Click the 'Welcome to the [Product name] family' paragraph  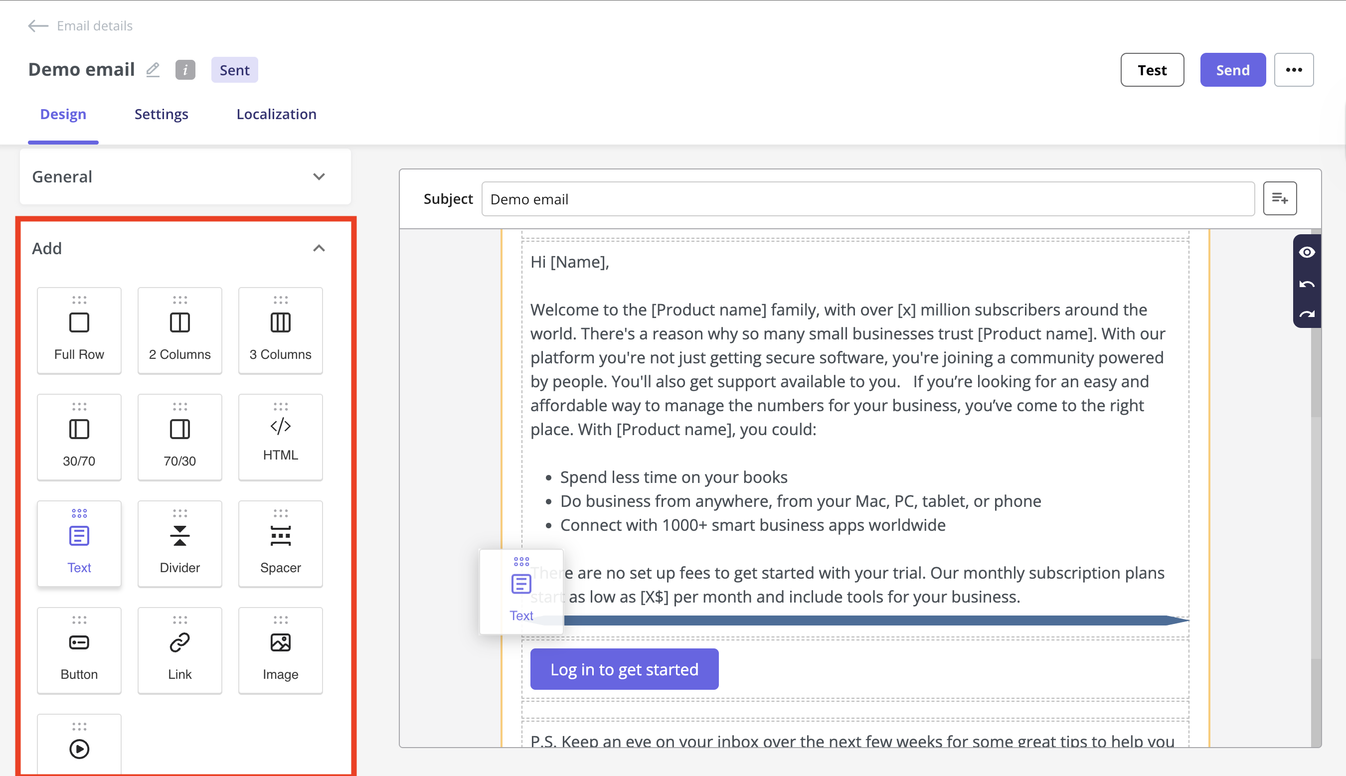[847, 369]
